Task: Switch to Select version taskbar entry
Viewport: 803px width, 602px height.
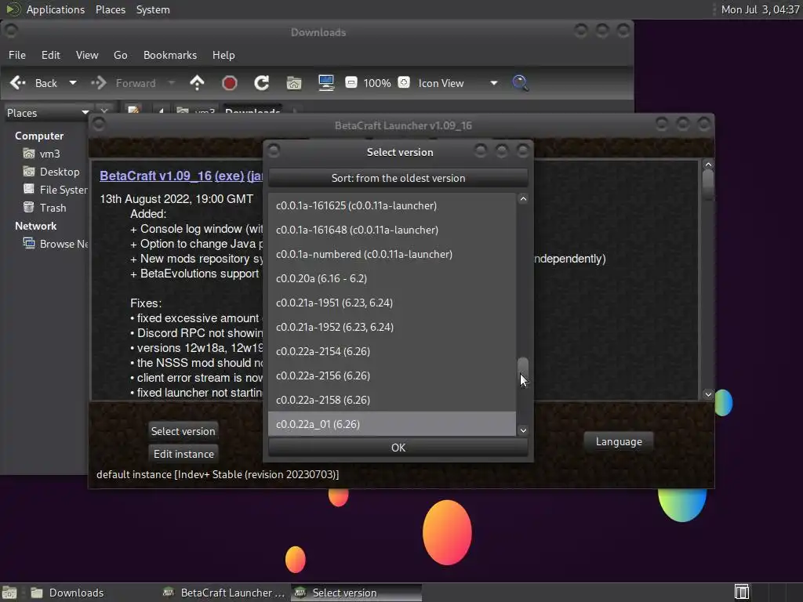Action: 357,593
